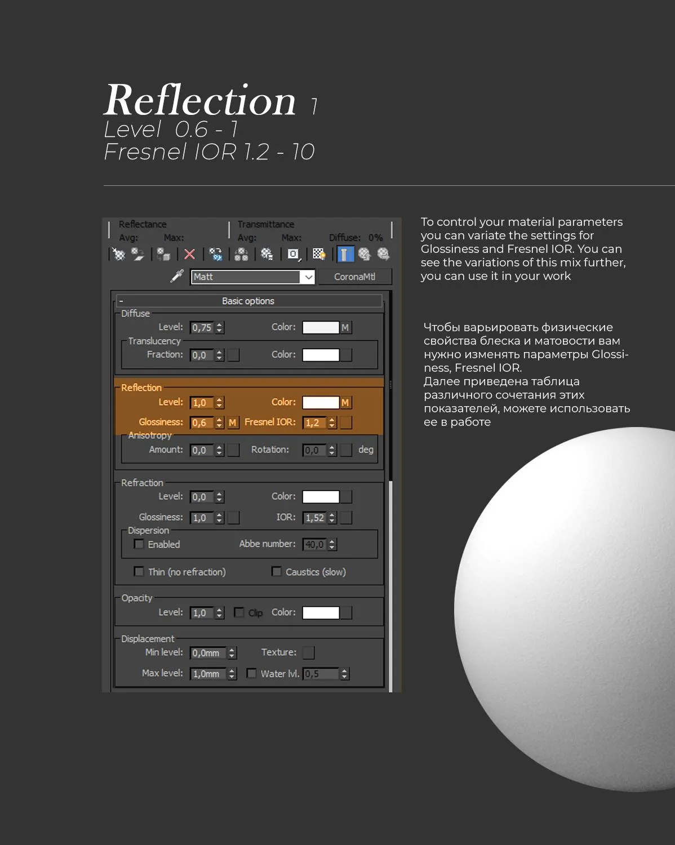Image resolution: width=675 pixels, height=845 pixels.
Task: Toggle the Show End Result icon
Action: tap(345, 254)
